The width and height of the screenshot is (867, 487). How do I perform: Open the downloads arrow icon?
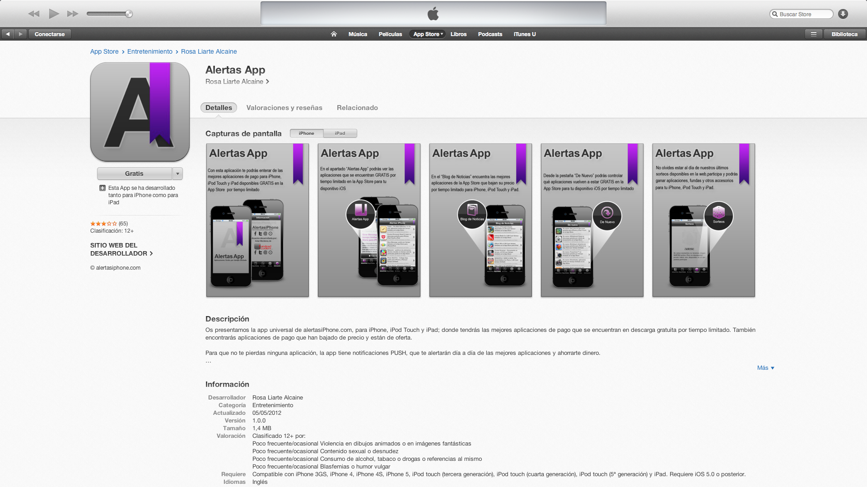click(x=843, y=14)
